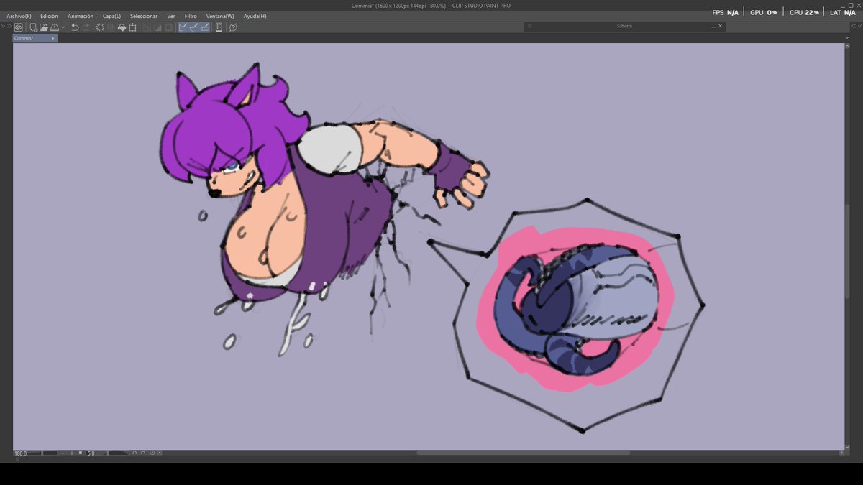Create a new canvas file
Screen dimensions: 863x485
click(x=33, y=27)
